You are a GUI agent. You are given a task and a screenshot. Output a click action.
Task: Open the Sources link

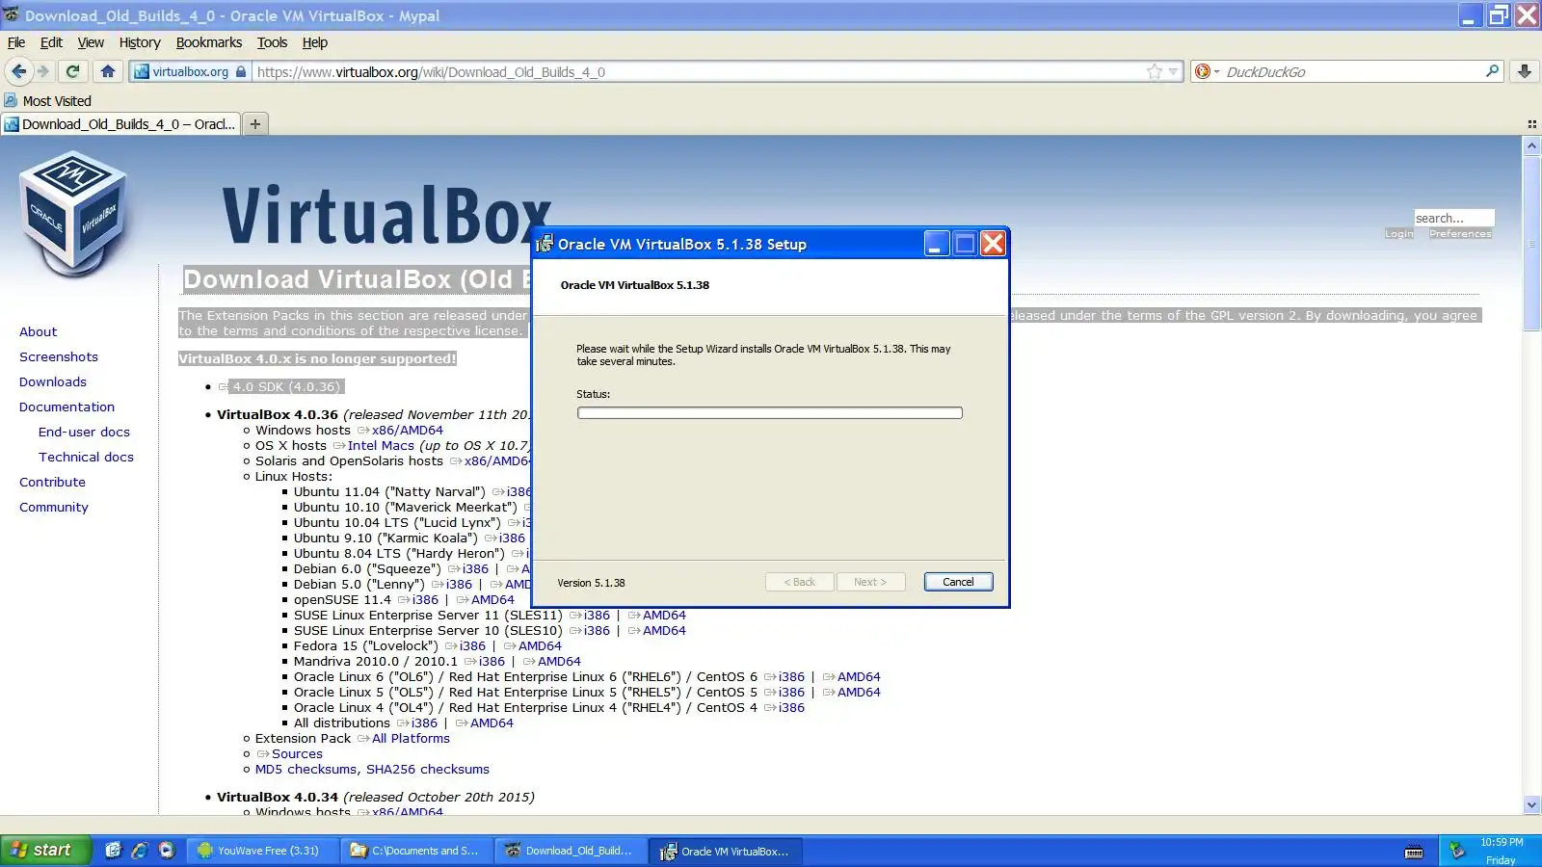[x=297, y=753]
